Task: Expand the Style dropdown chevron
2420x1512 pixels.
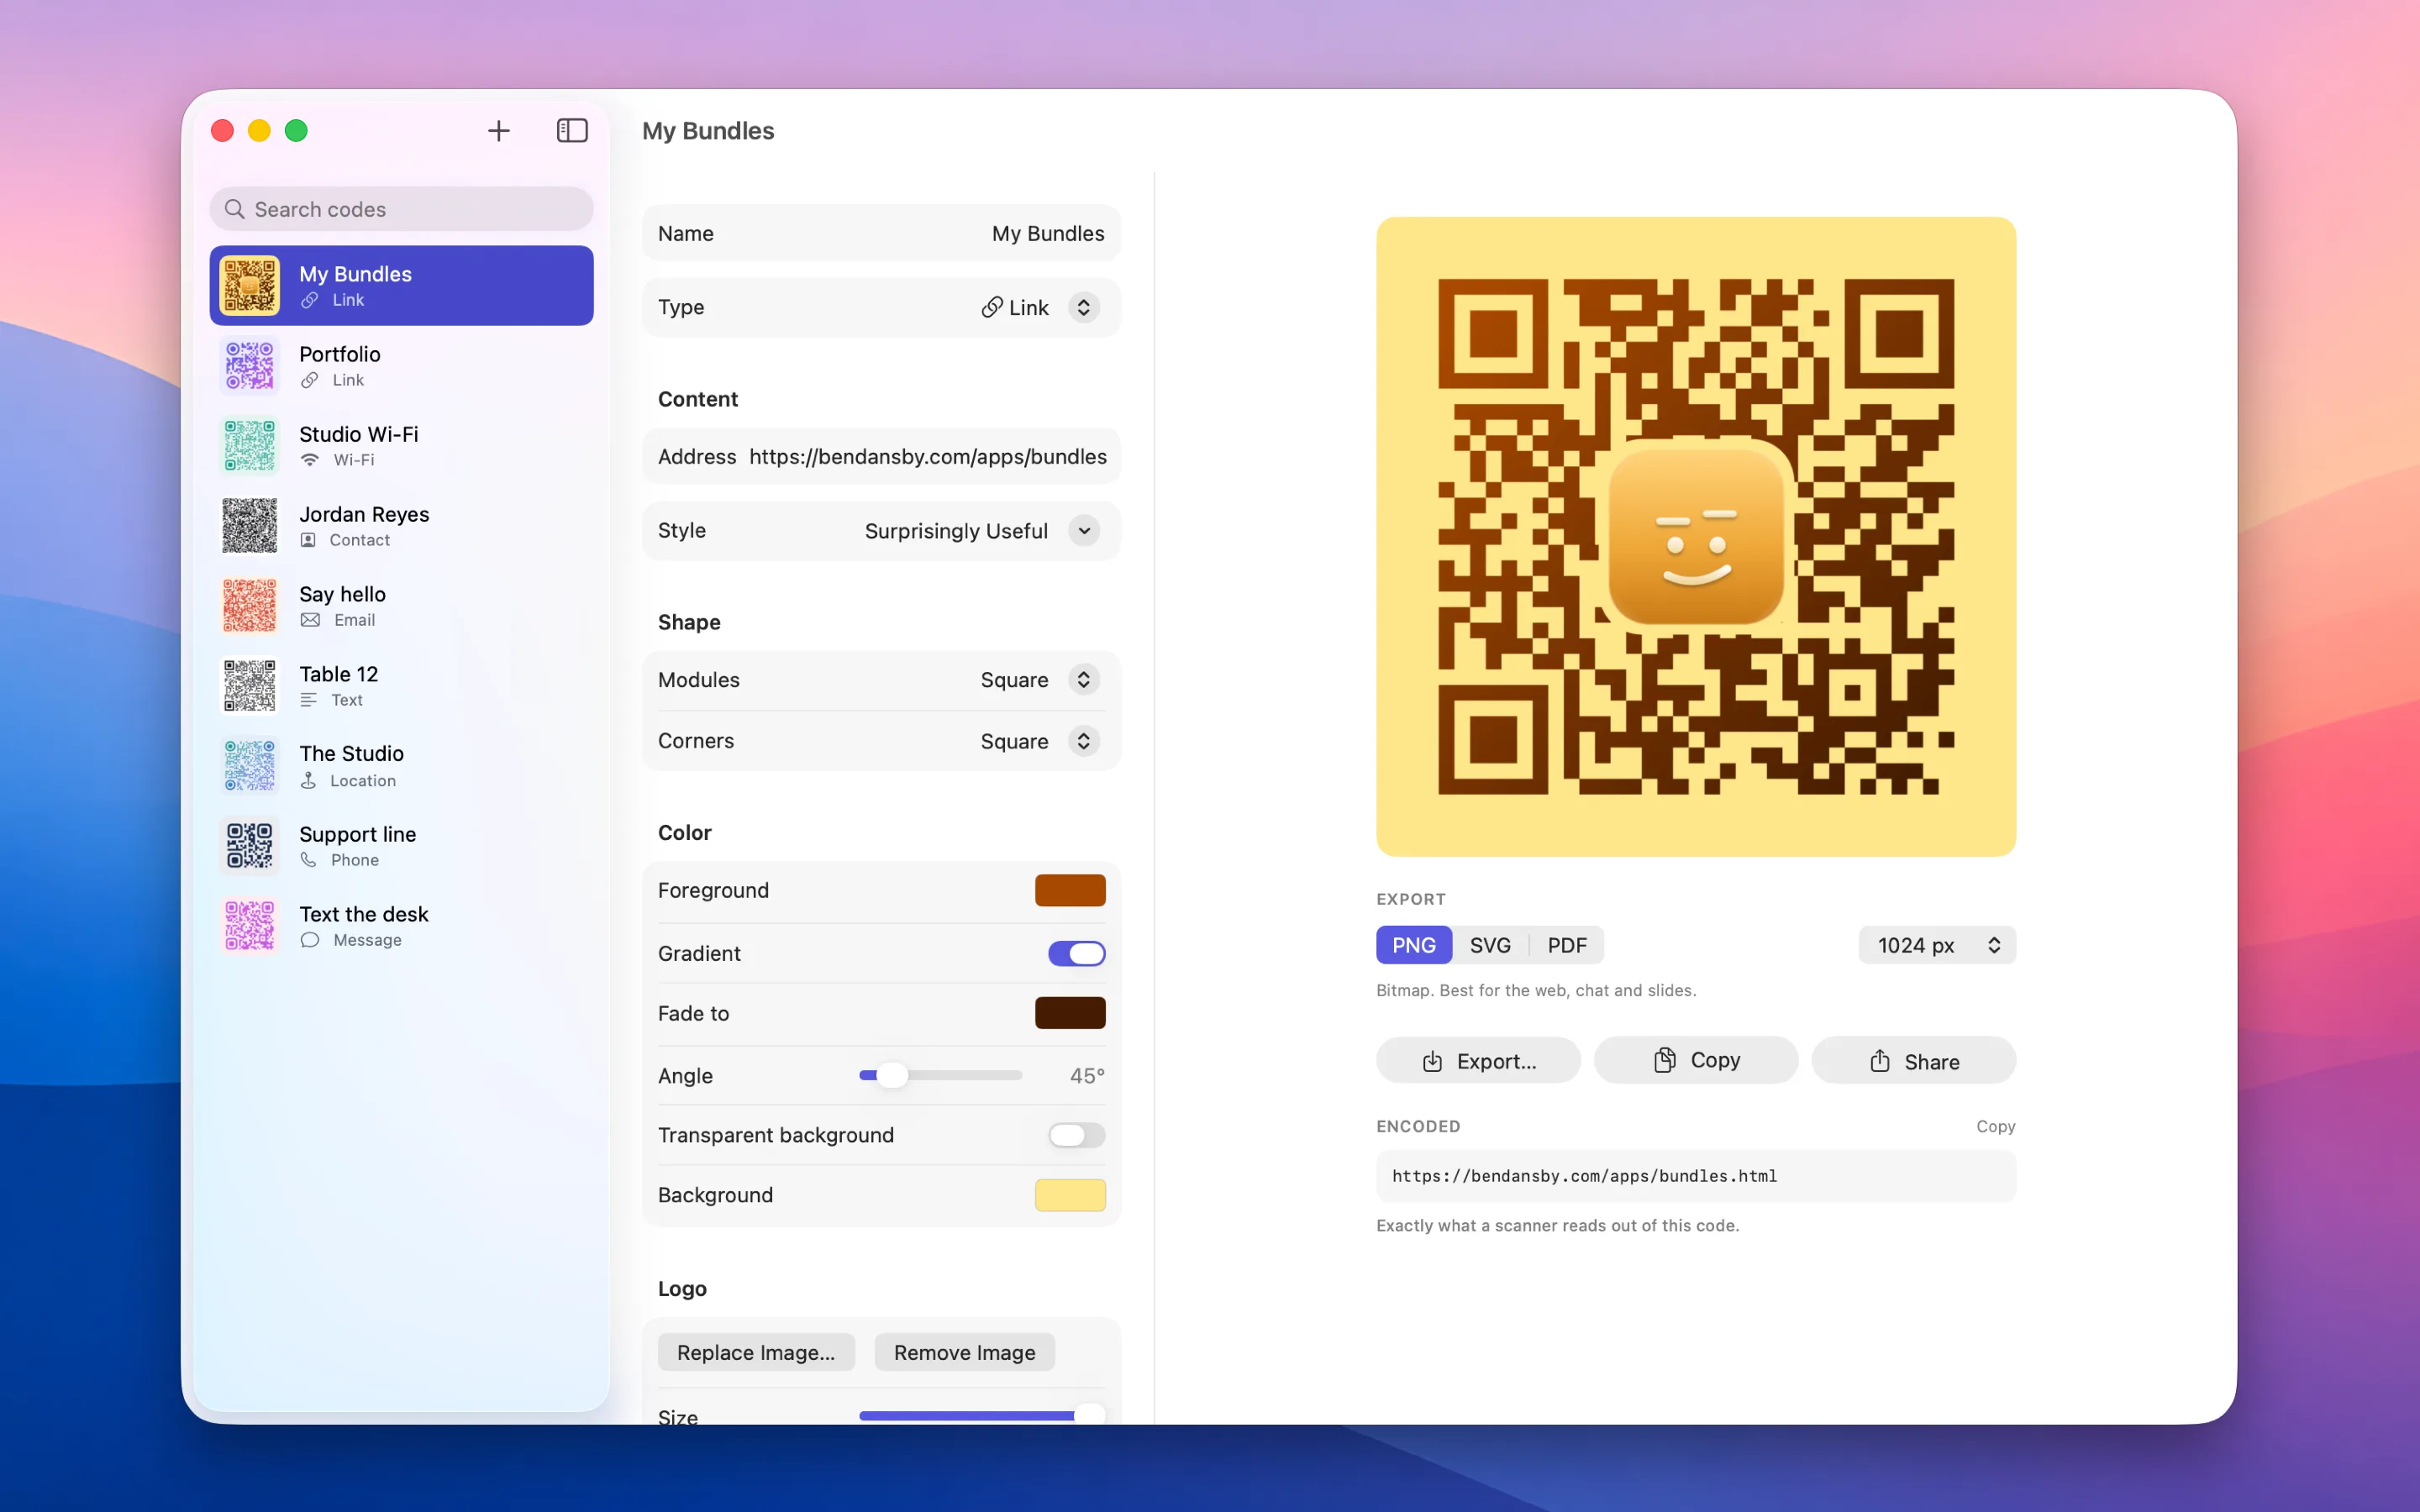Action: [x=1084, y=531]
